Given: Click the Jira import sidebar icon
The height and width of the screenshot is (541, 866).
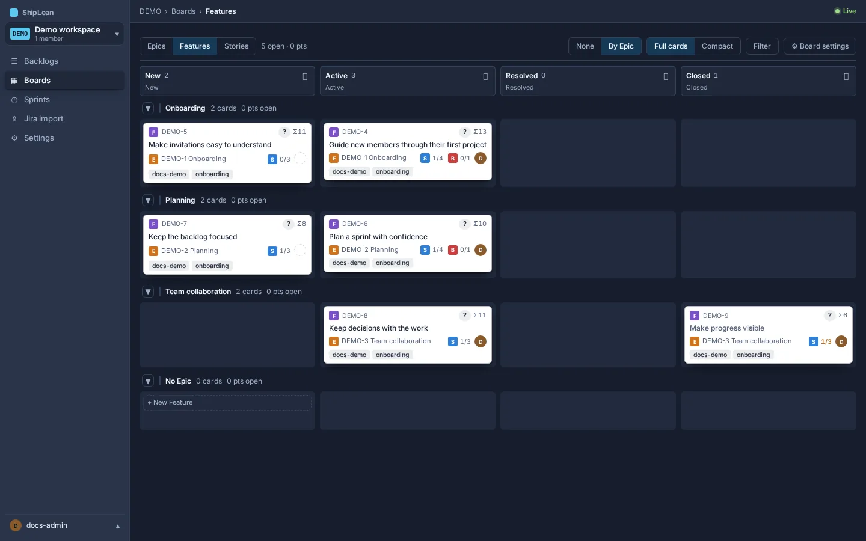Looking at the screenshot, I should 14,119.
